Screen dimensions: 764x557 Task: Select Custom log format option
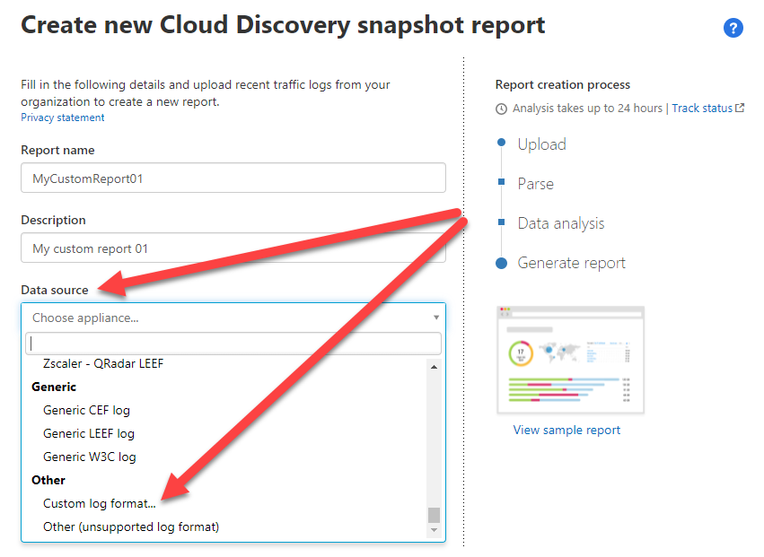coord(99,503)
